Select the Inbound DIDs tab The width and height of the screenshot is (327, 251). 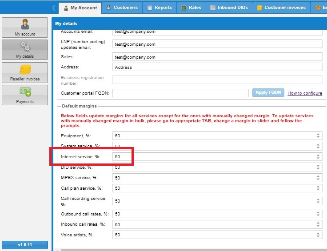click(x=229, y=8)
